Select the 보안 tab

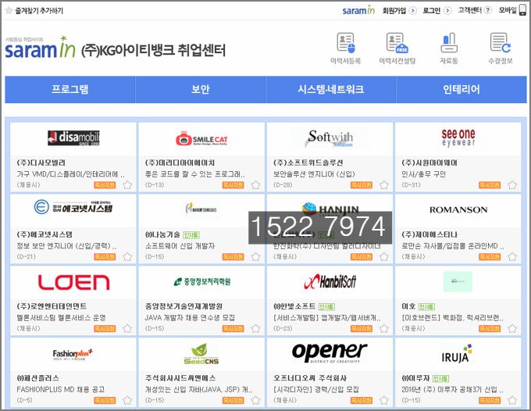coord(201,89)
